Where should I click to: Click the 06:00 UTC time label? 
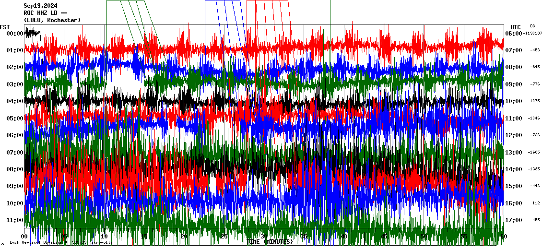(514, 34)
